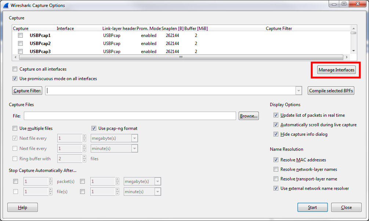Check the USBPcap3 capture checkbox
The width and height of the screenshot is (369, 221).
pyautogui.click(x=21, y=51)
